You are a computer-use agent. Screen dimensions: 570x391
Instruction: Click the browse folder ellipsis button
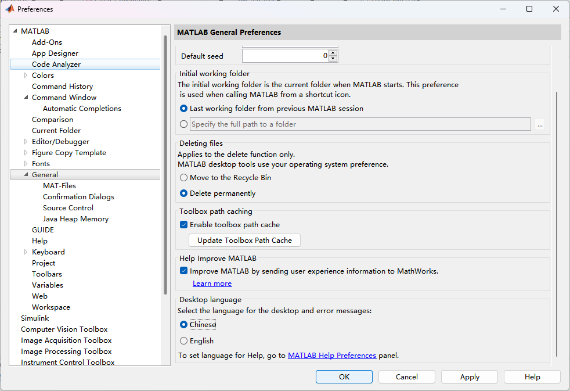(540, 124)
